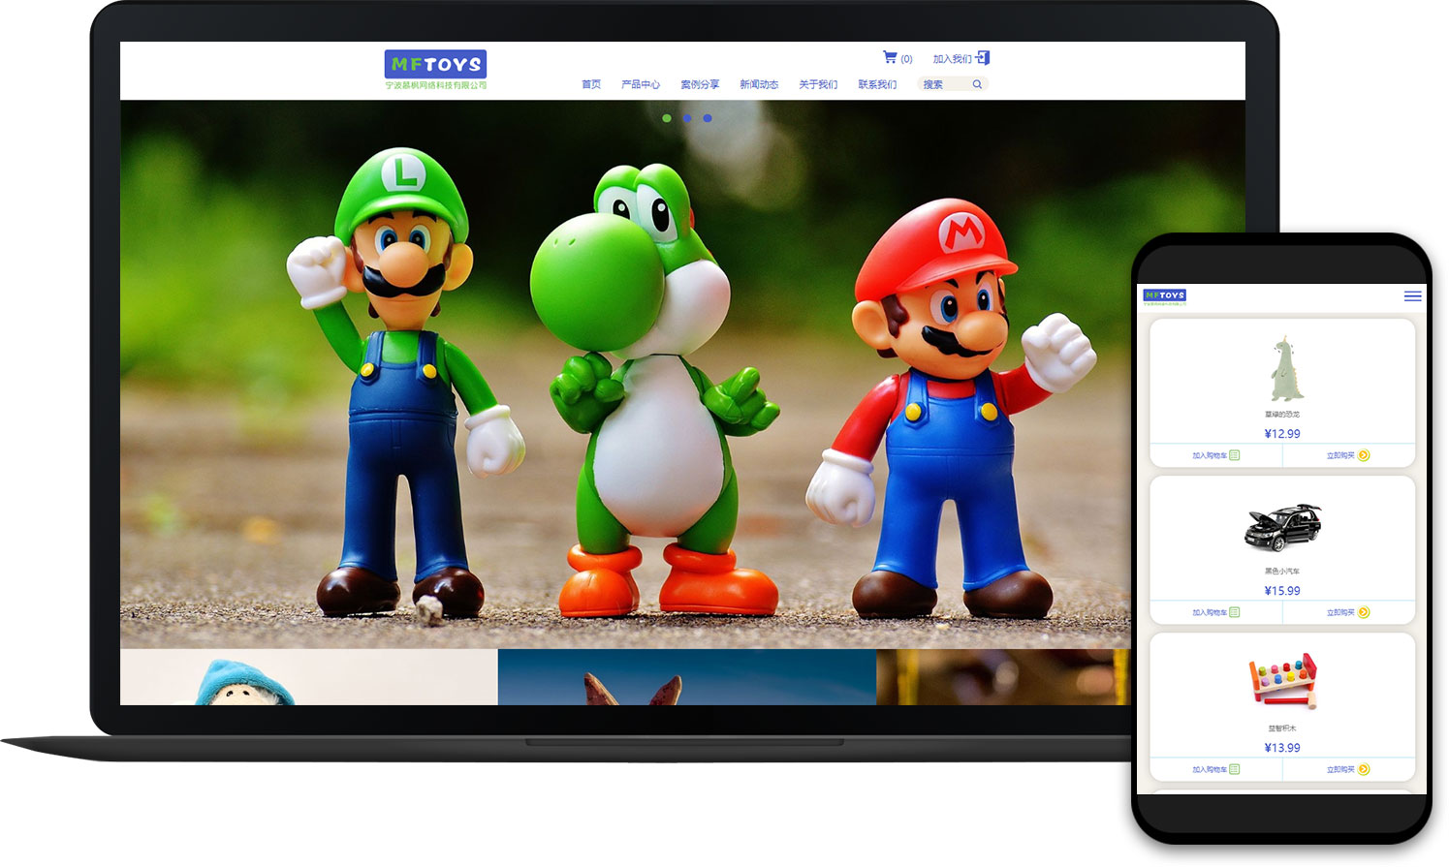1449x867 pixels.
Task: Click the MFTOYS logo on the phone
Action: click(1164, 295)
